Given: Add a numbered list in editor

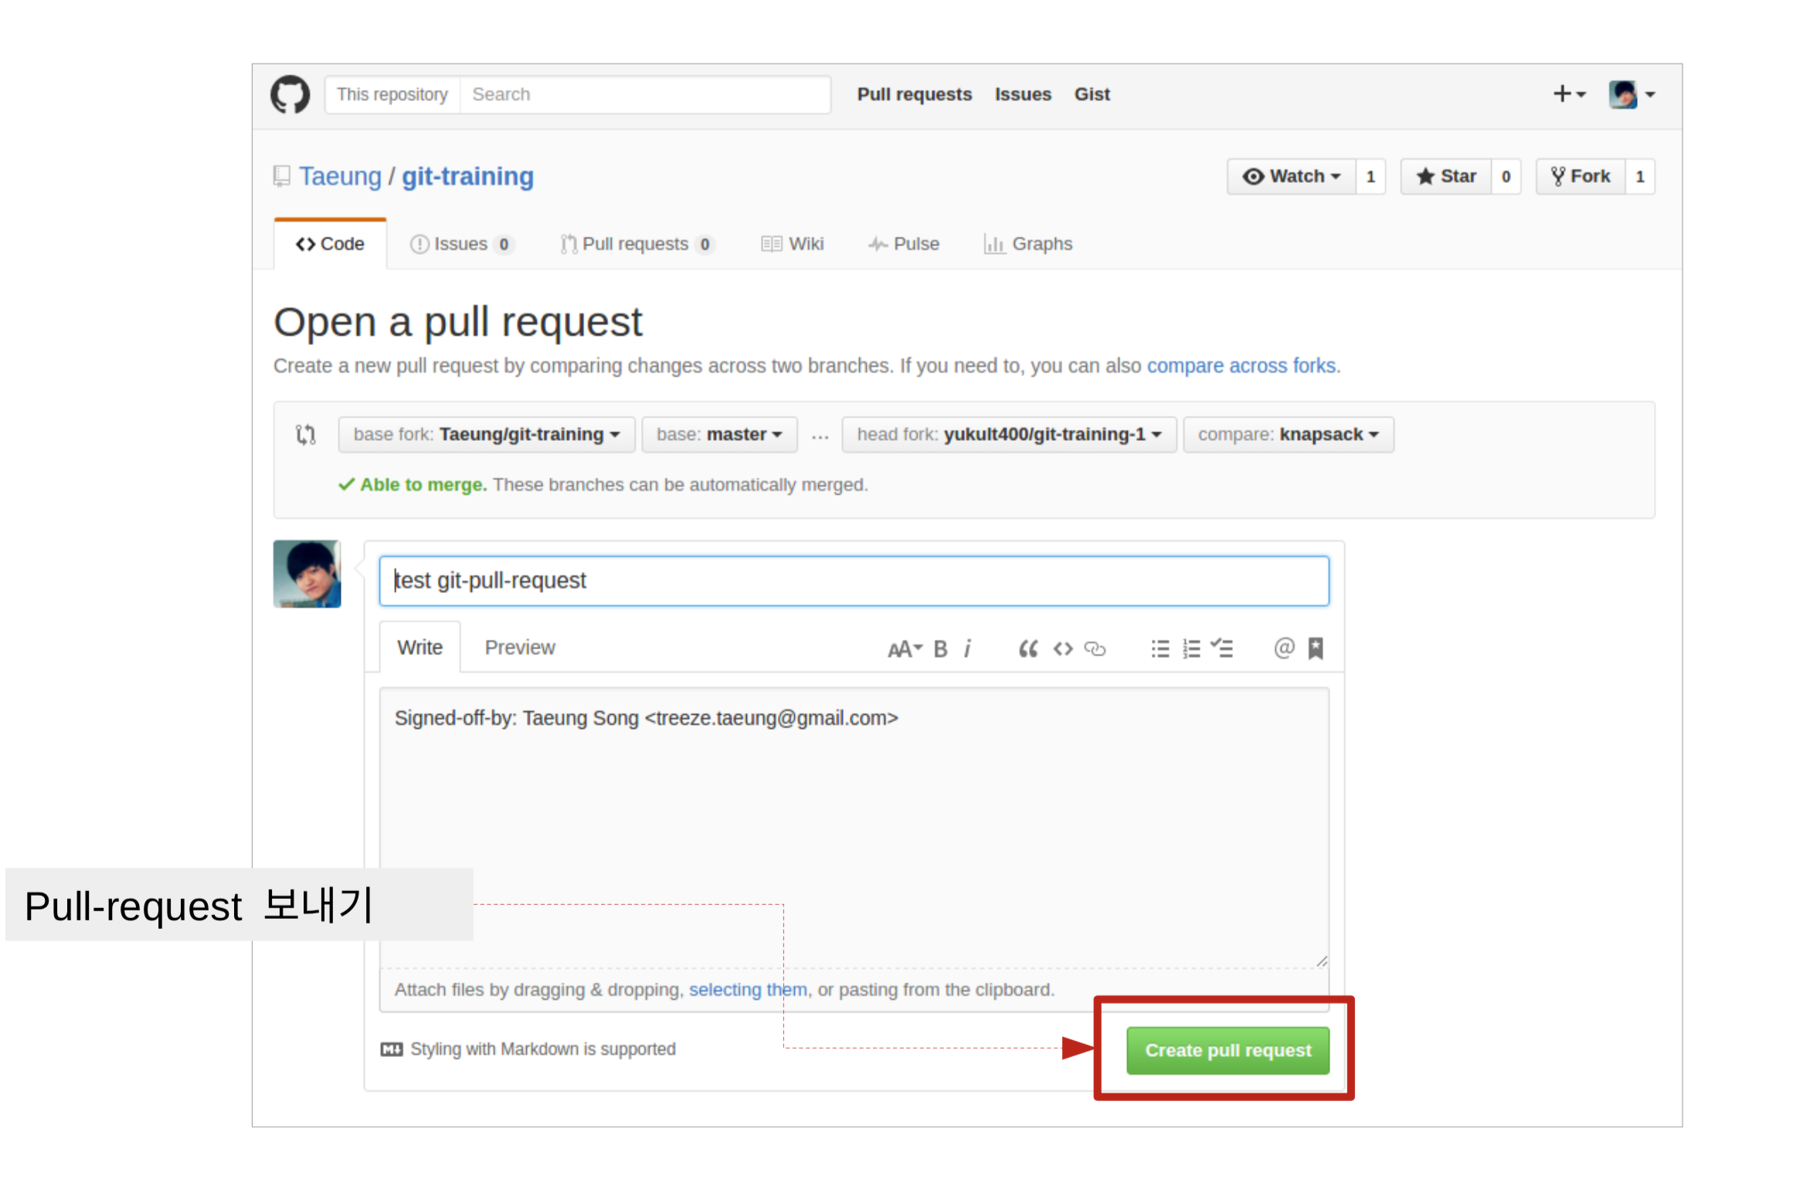Looking at the screenshot, I should click(1191, 649).
